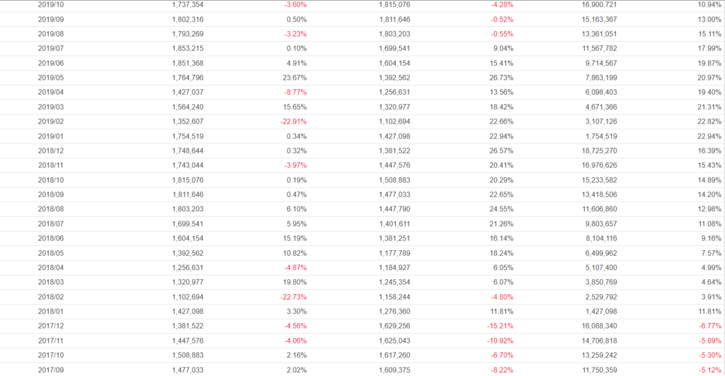Click the 2019/10 date cell
The width and height of the screenshot is (725, 376).
click(49, 4)
